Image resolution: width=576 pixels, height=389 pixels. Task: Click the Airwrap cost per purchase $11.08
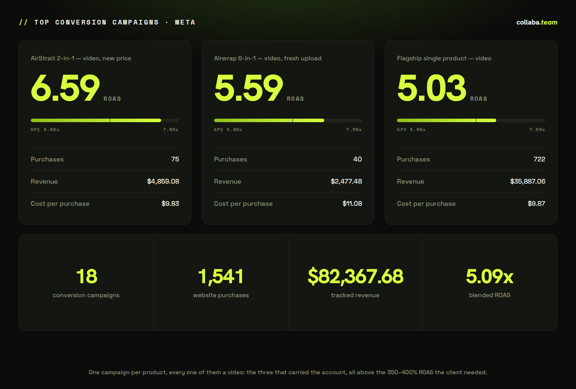click(x=352, y=203)
